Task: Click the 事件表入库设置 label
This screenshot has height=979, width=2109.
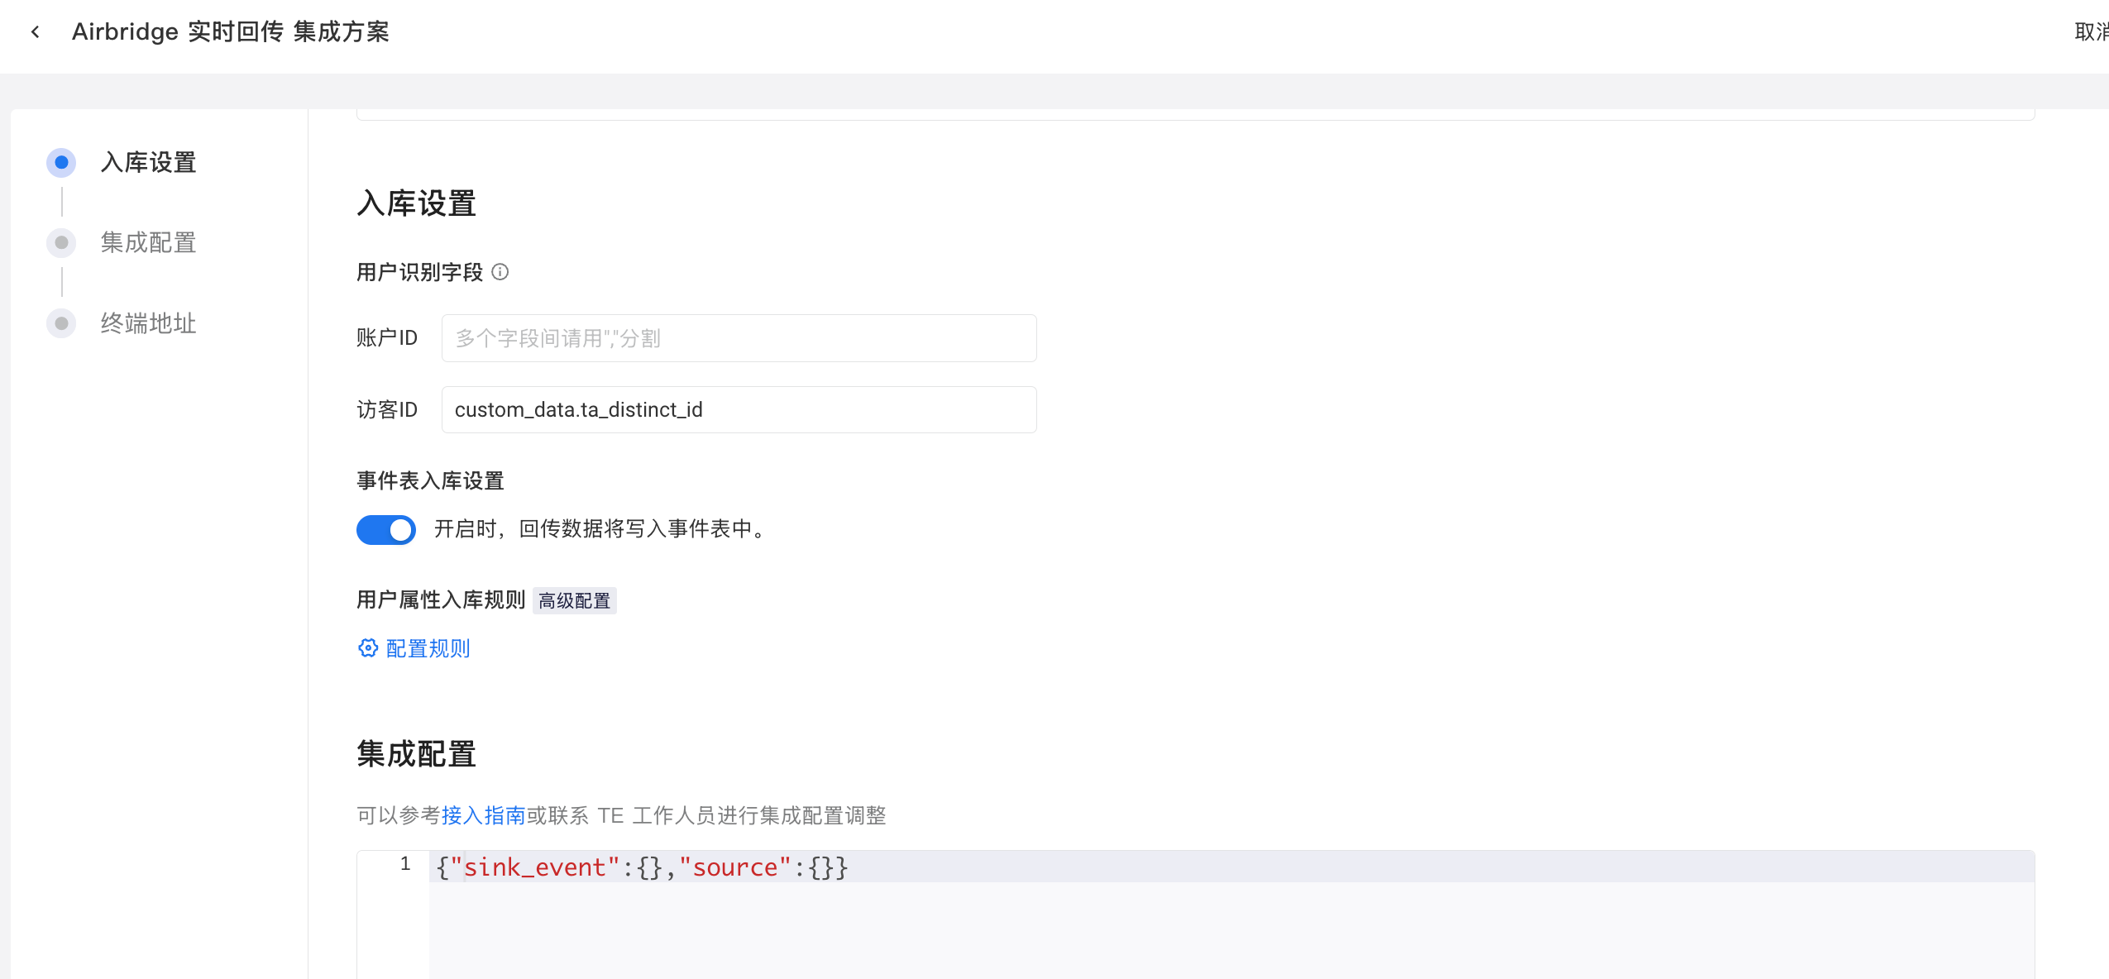Action: (430, 480)
